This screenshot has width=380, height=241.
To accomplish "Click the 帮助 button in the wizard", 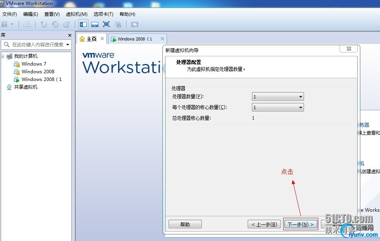I will coord(185,224).
